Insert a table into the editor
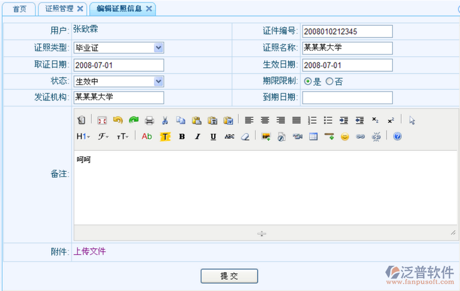Image resolution: width=460 pixels, height=291 pixels. click(x=313, y=137)
